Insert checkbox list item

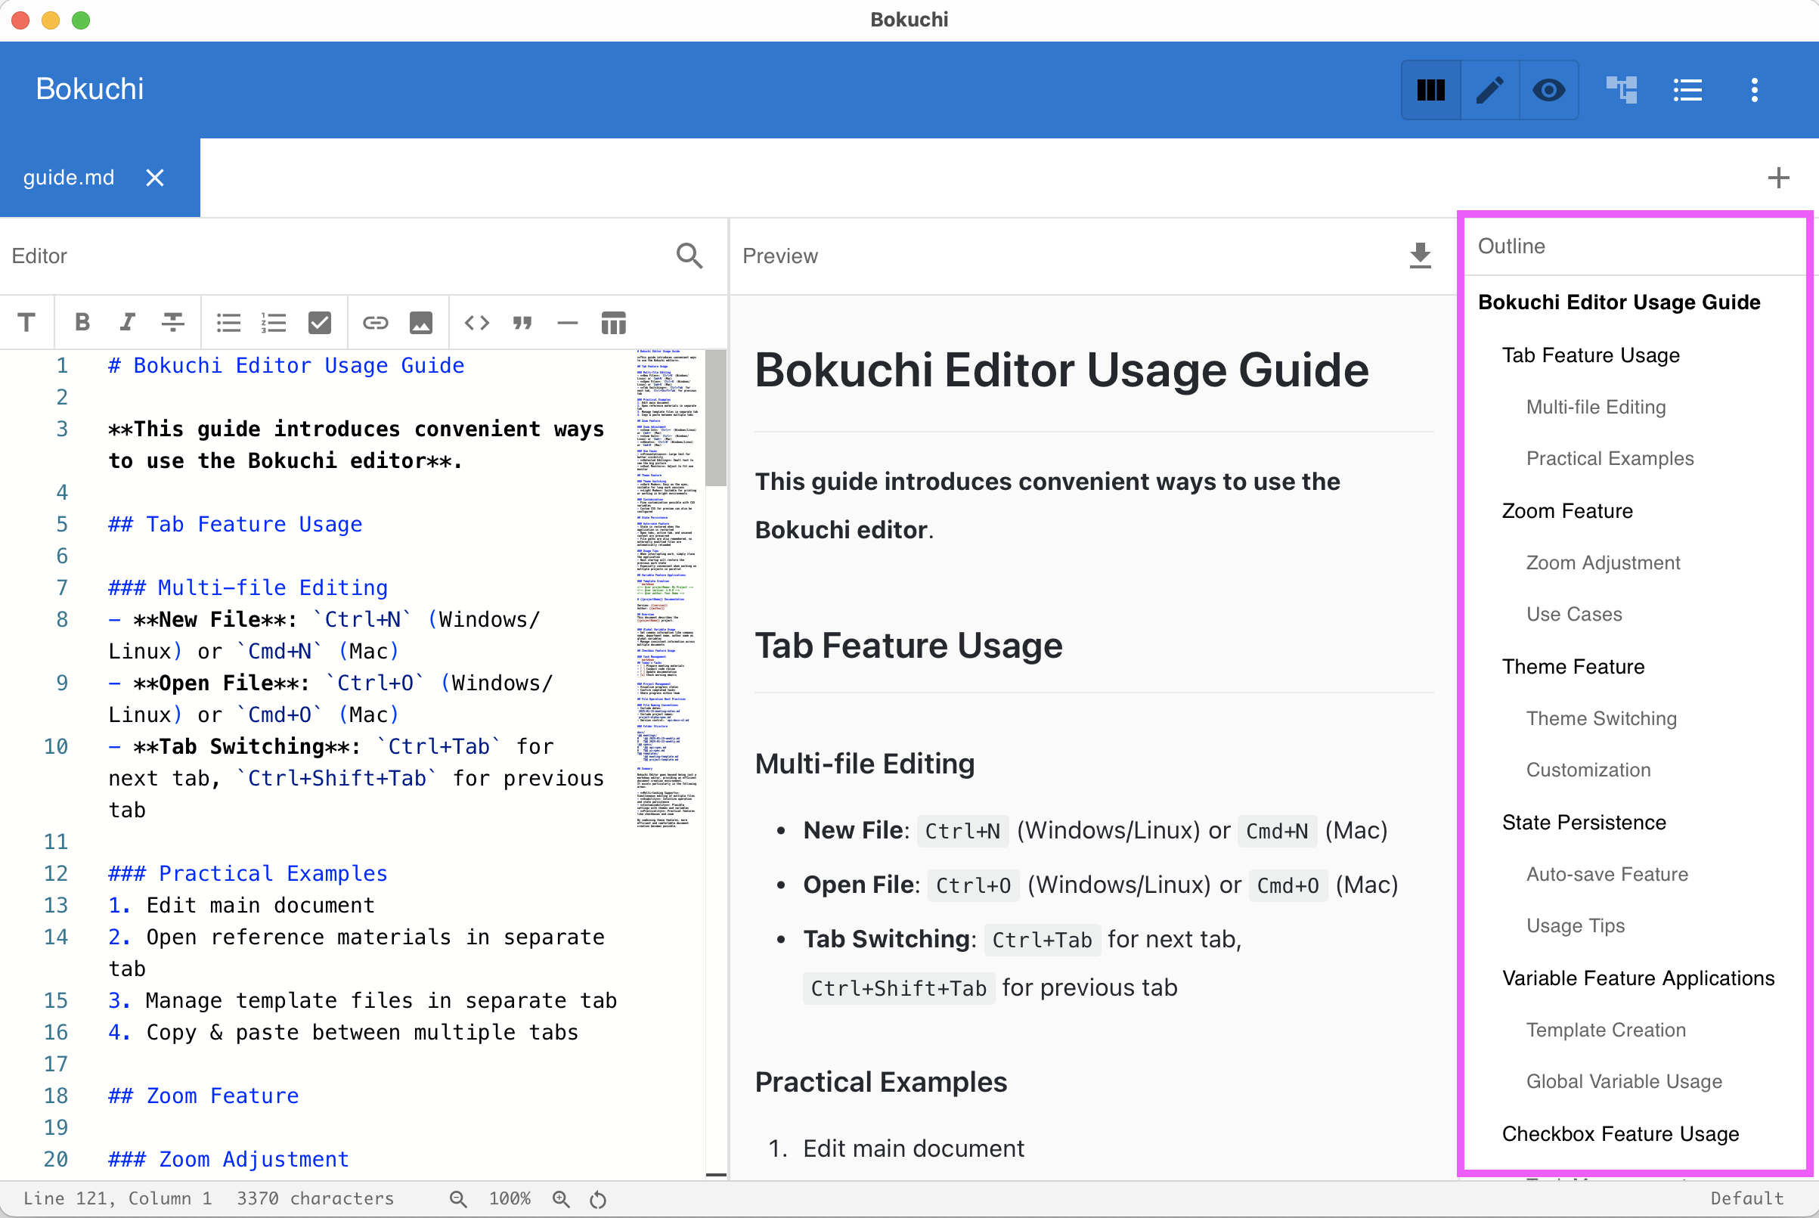(x=319, y=322)
